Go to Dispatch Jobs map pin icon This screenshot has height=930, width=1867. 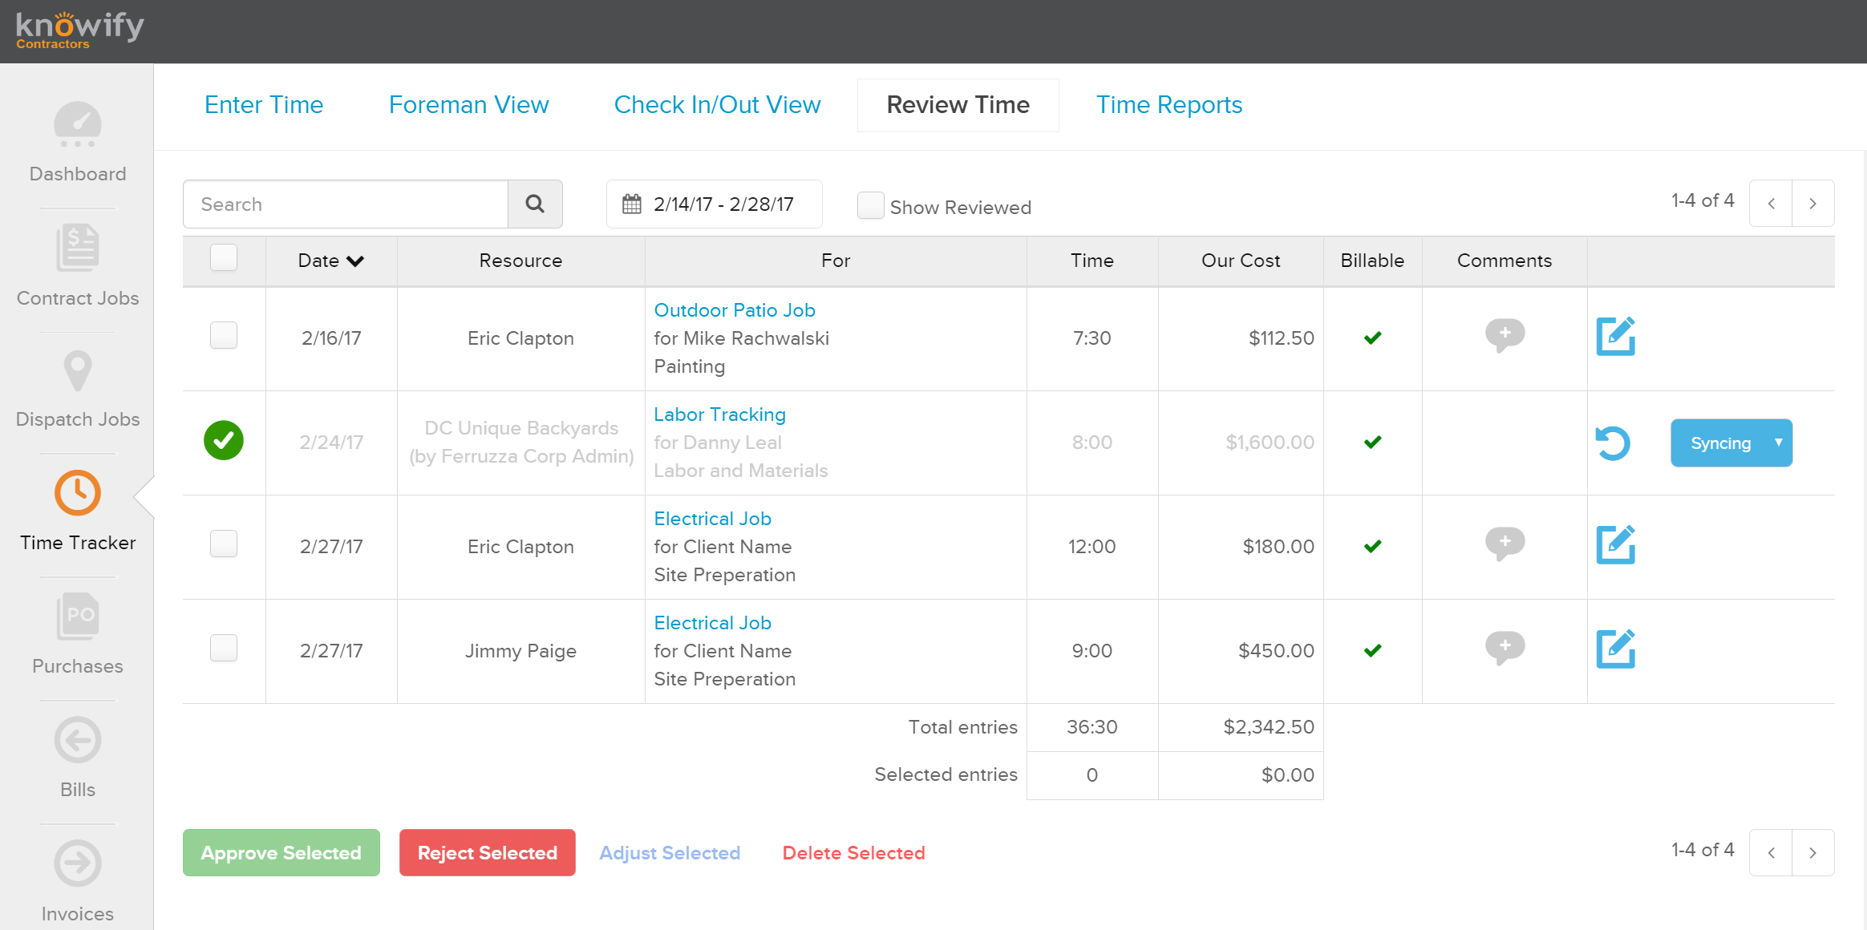[78, 370]
